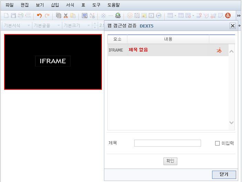Image resolution: width=242 pixels, height=182 pixels.
Task: Click the Print icon
Action: [x=21, y=15]
